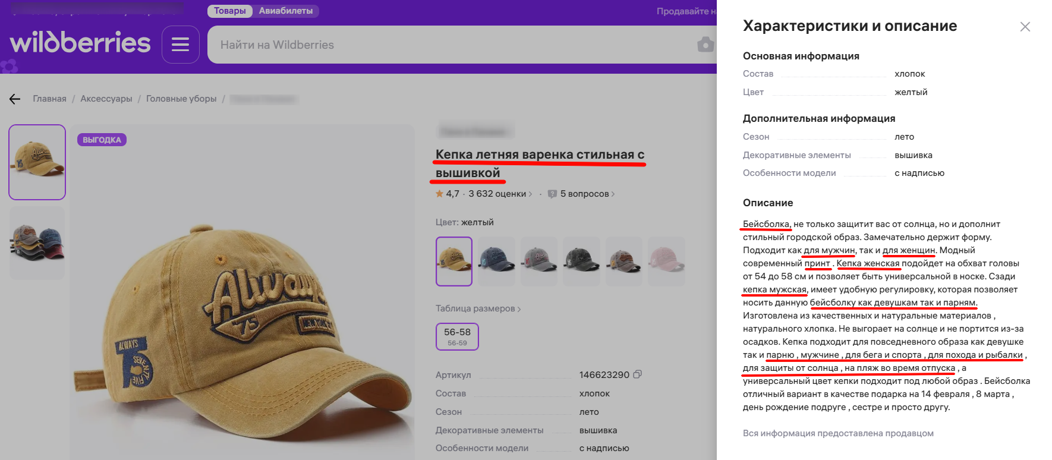Choose the cap swatch next to pink one
This screenshot has height=460, width=1052.
[x=624, y=261]
